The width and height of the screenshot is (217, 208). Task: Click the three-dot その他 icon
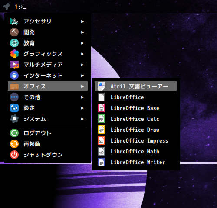[x=14, y=97]
